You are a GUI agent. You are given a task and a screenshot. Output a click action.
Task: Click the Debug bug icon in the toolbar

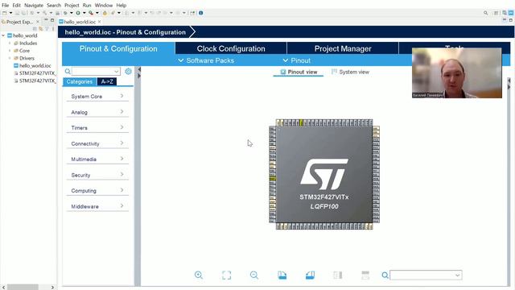tap(65, 13)
